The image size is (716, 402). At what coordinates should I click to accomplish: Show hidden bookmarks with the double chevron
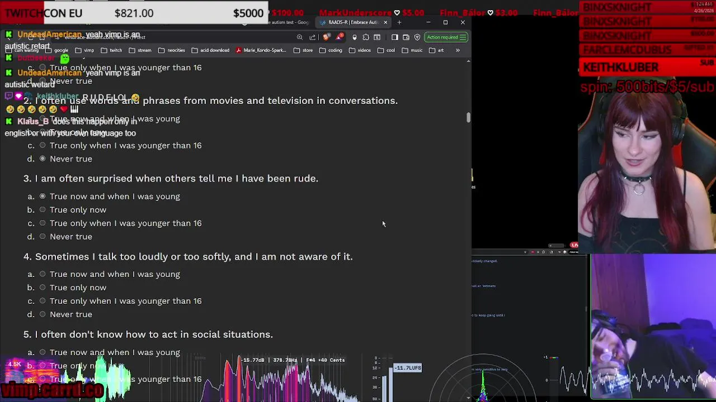(458, 50)
